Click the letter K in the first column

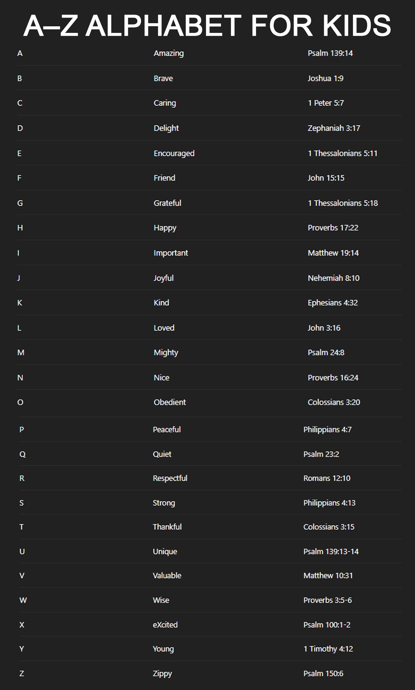click(20, 303)
